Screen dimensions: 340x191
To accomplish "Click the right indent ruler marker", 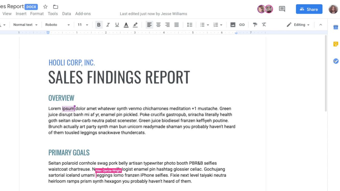I will tap(236, 33).
